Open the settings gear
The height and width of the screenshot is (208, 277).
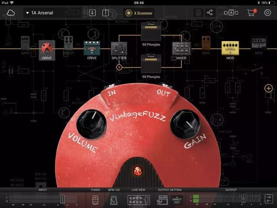click(x=267, y=13)
